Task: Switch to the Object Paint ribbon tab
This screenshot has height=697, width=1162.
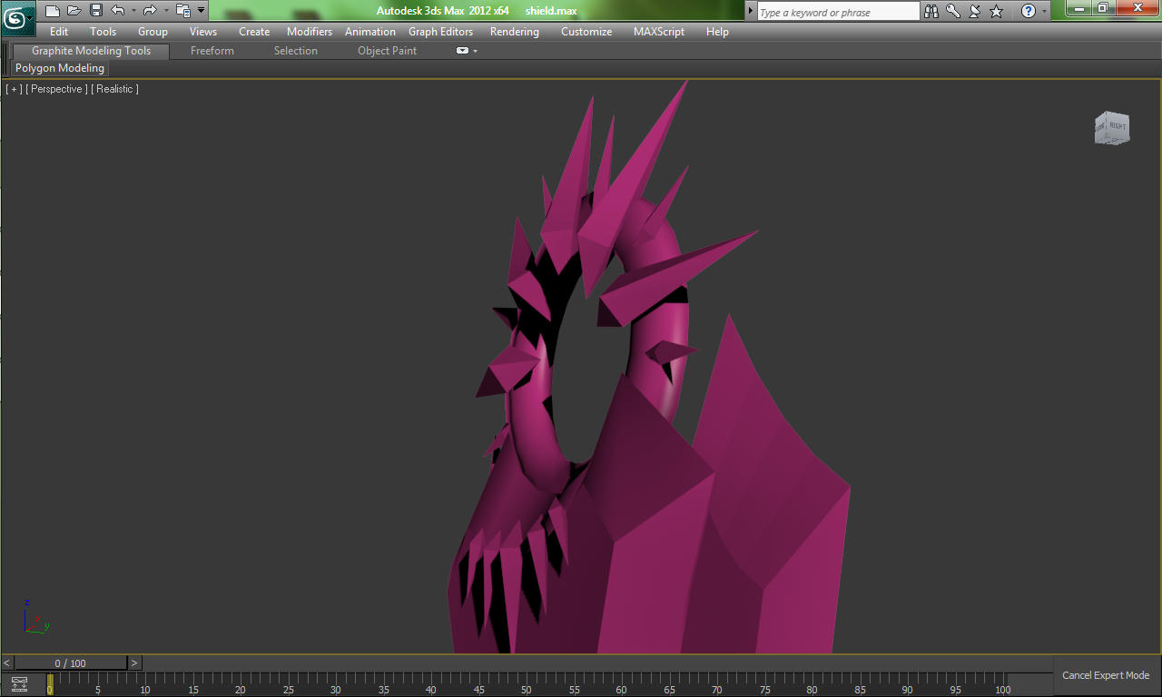Action: pos(388,51)
